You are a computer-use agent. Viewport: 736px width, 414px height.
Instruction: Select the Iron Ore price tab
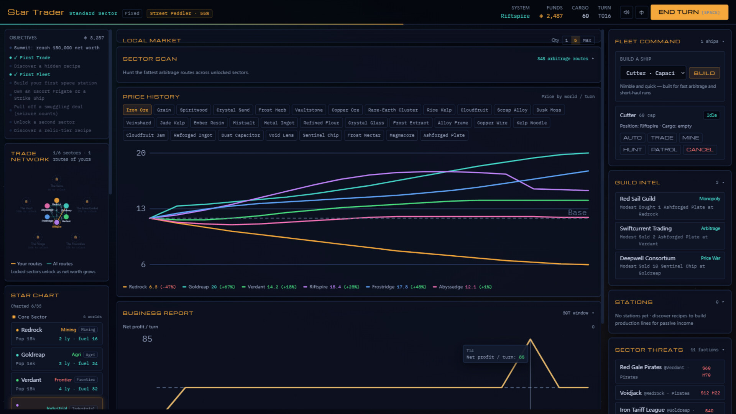coord(137,110)
